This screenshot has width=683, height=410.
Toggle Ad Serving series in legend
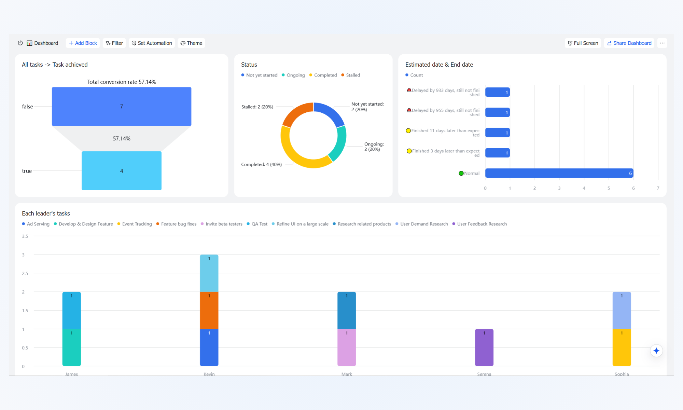[36, 224]
